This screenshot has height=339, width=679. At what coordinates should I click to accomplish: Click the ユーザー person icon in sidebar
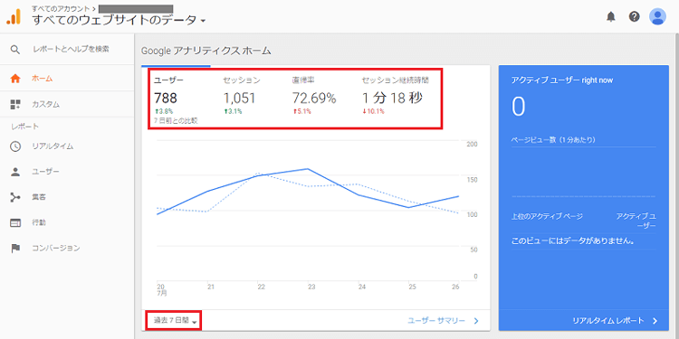[15, 172]
